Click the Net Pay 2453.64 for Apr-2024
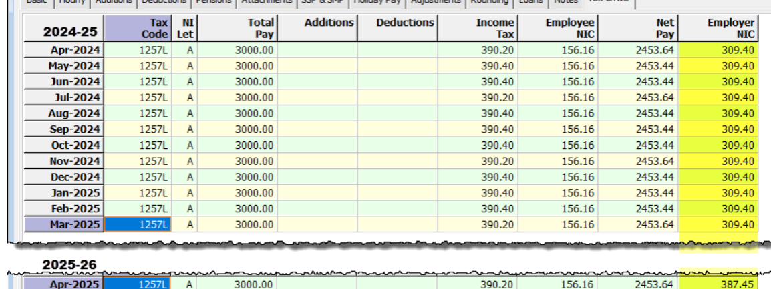This screenshot has width=771, height=289. (638, 50)
